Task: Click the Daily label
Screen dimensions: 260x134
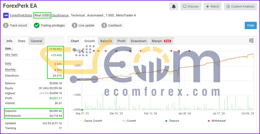Action: 8,63
